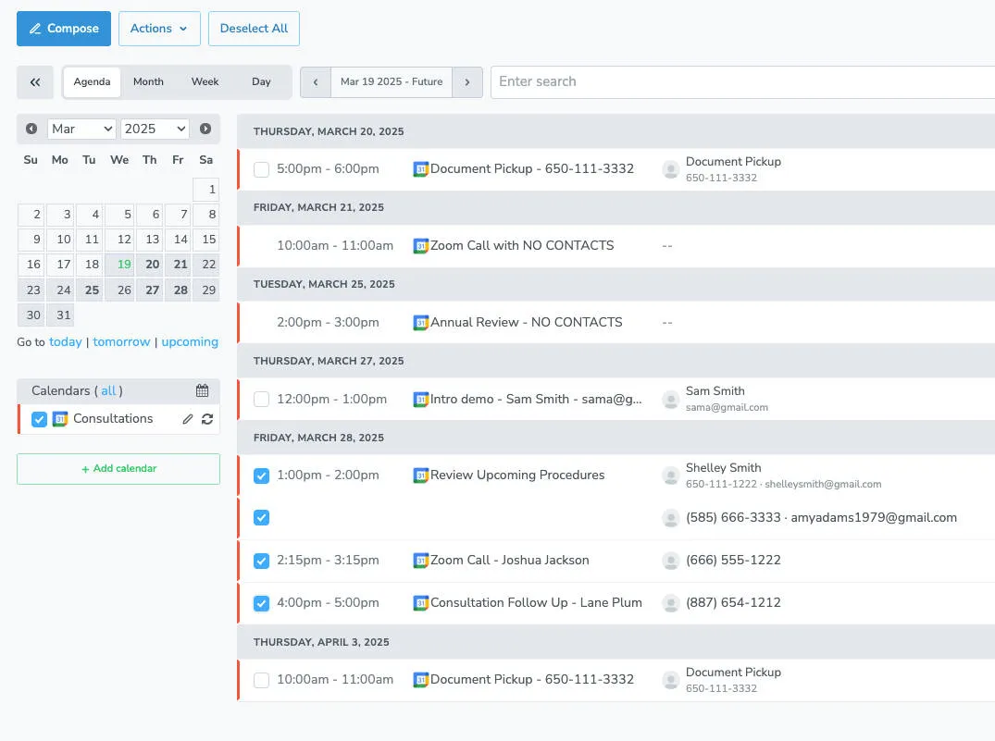The height and width of the screenshot is (741, 995).
Task: Switch to the Week view tab
Action: pos(205,81)
